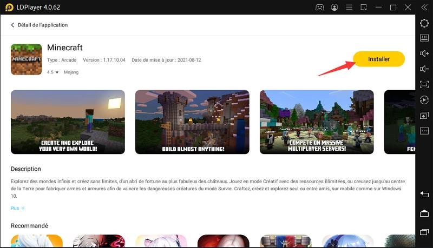Click the Minecraft app icon

[x=26, y=59]
